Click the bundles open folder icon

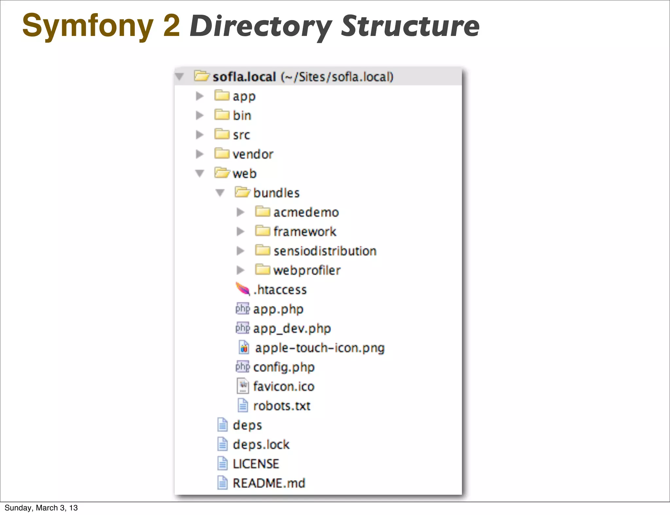point(242,192)
